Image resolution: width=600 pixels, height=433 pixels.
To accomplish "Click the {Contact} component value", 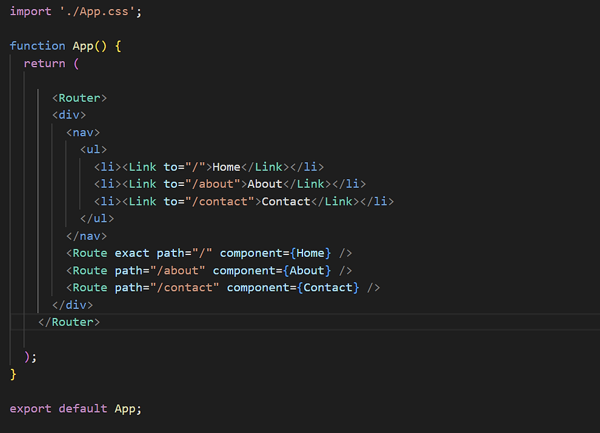I will click(x=328, y=287).
